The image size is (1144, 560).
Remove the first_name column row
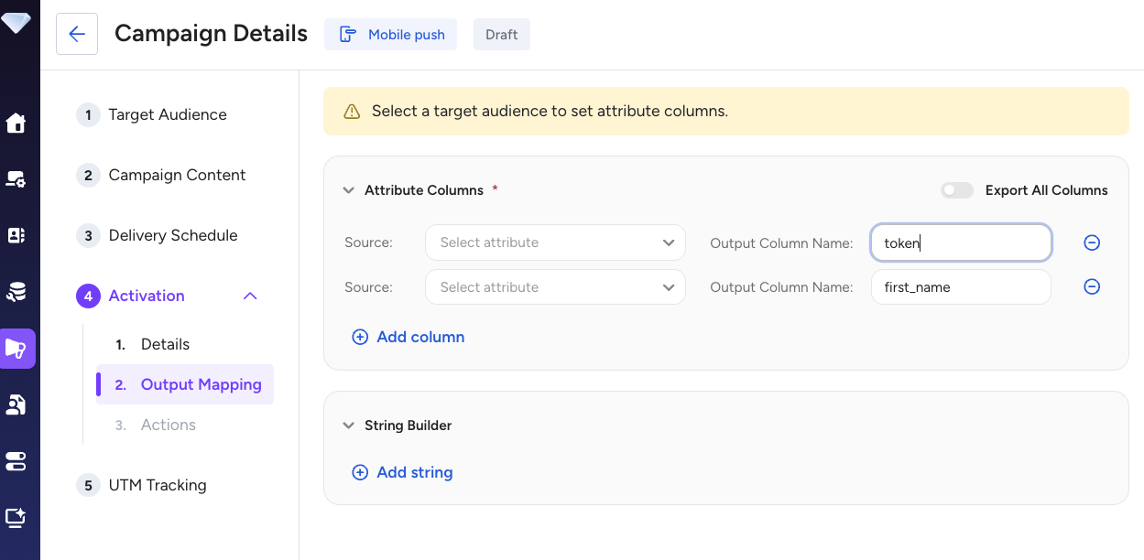[1091, 287]
